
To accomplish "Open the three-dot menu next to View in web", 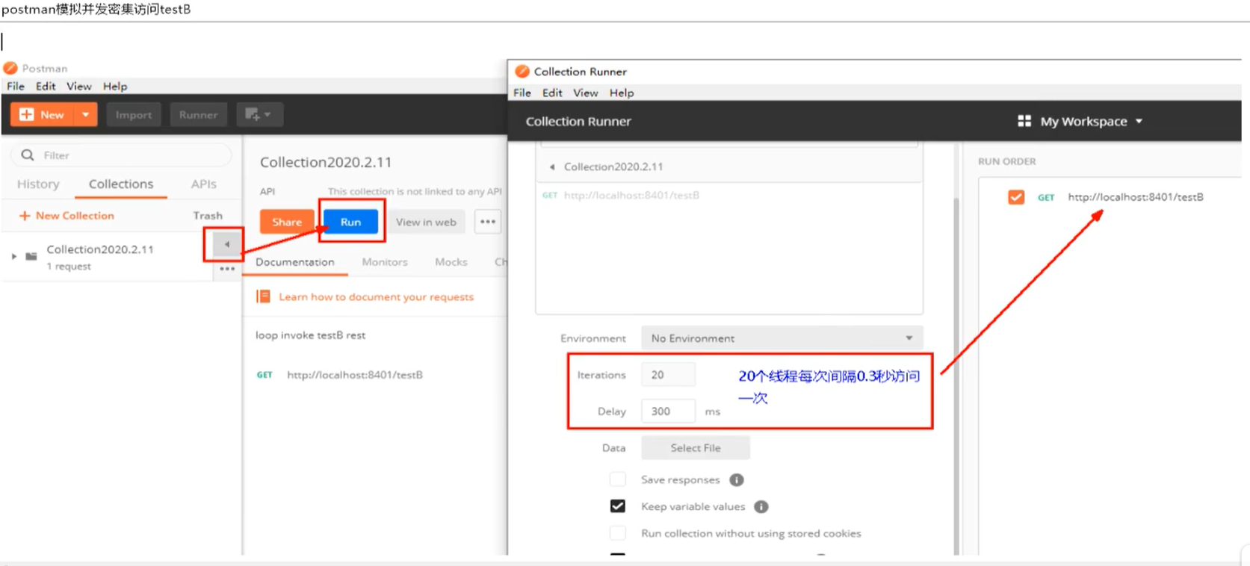I will tap(487, 222).
